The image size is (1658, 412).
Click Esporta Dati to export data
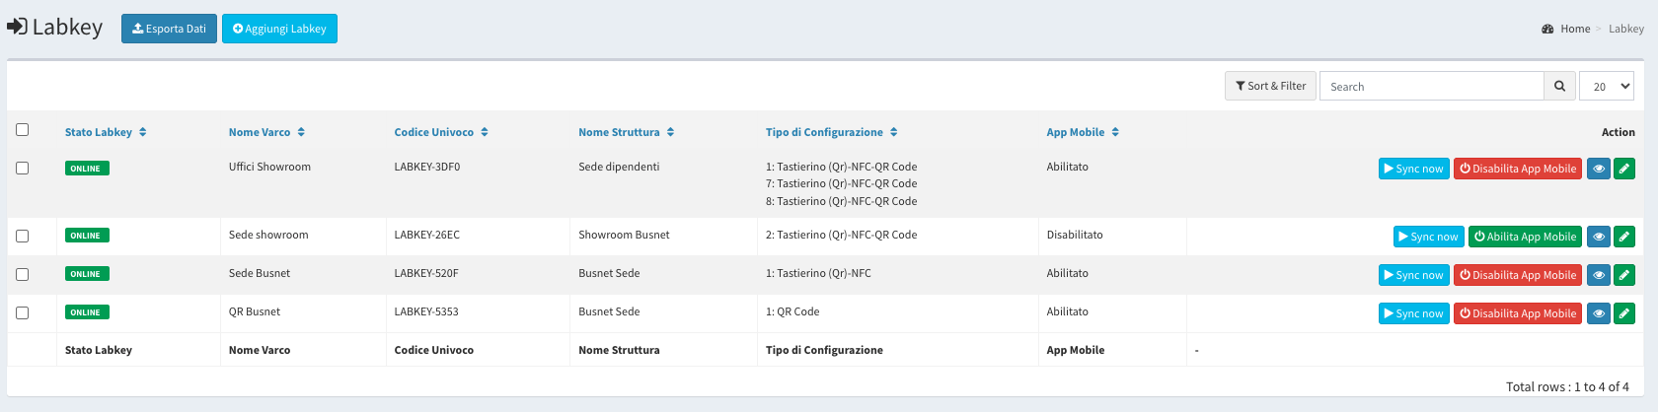[169, 29]
